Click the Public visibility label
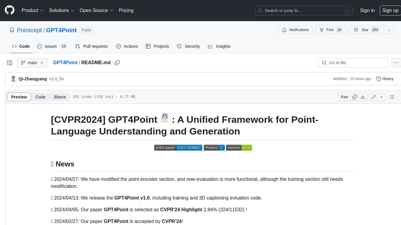 pos(86,30)
